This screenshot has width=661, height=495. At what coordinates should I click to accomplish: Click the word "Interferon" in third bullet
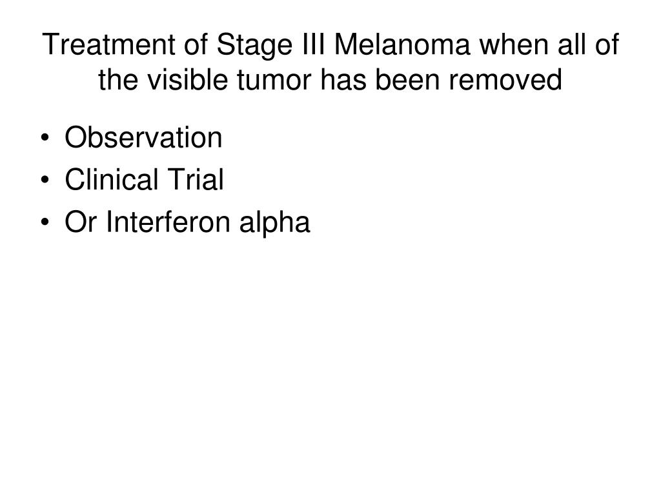pos(167,222)
